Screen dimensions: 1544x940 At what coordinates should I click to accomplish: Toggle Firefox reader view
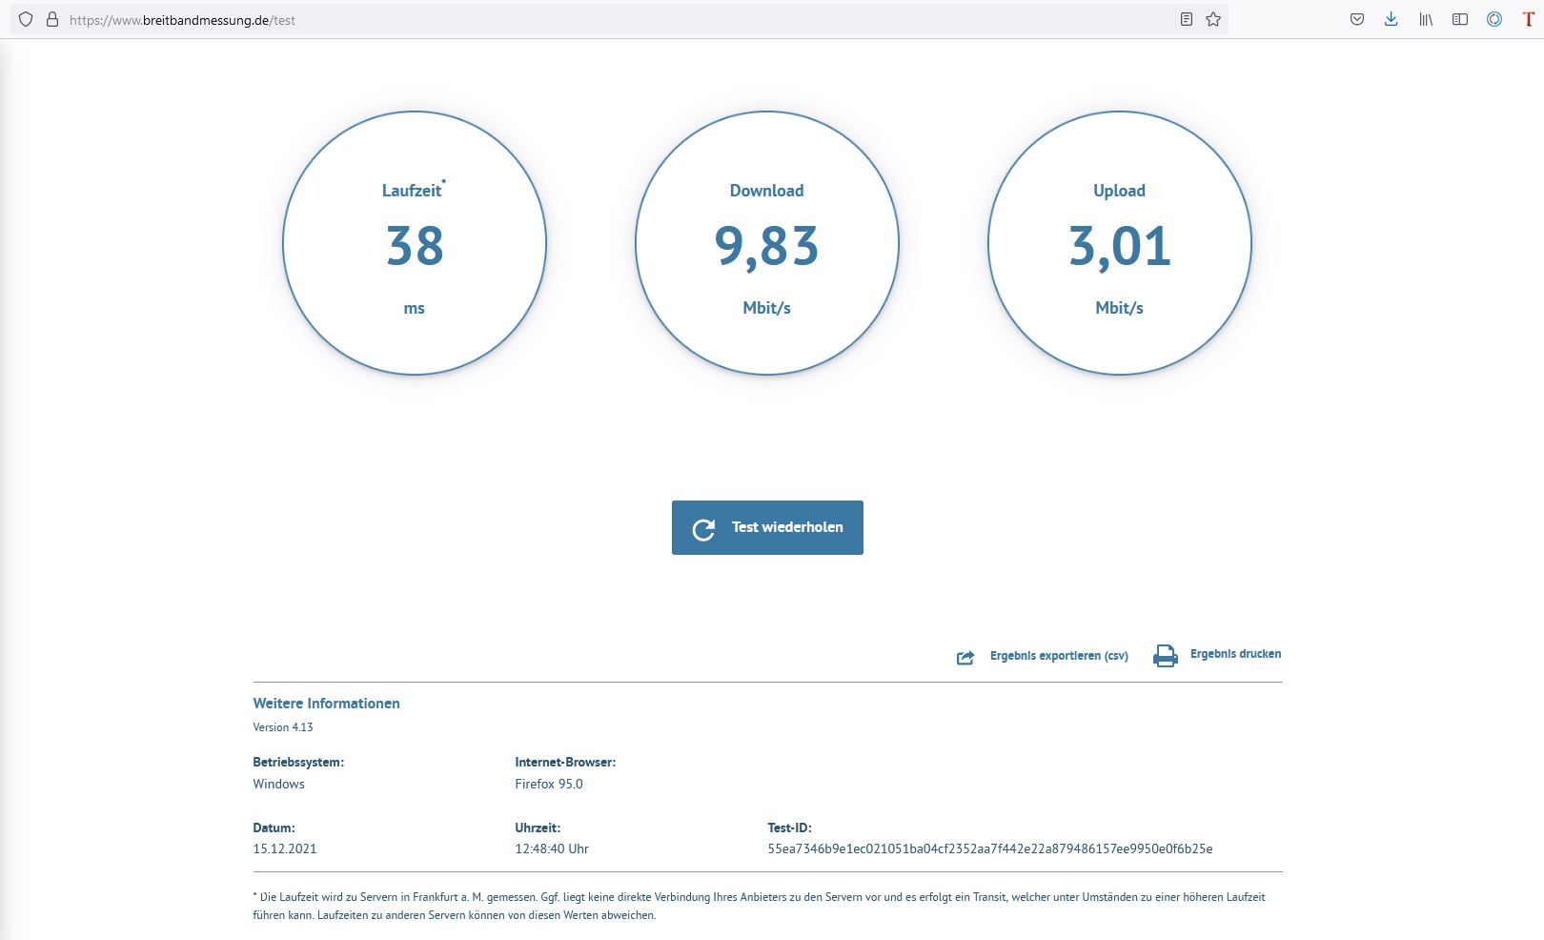click(x=1186, y=19)
